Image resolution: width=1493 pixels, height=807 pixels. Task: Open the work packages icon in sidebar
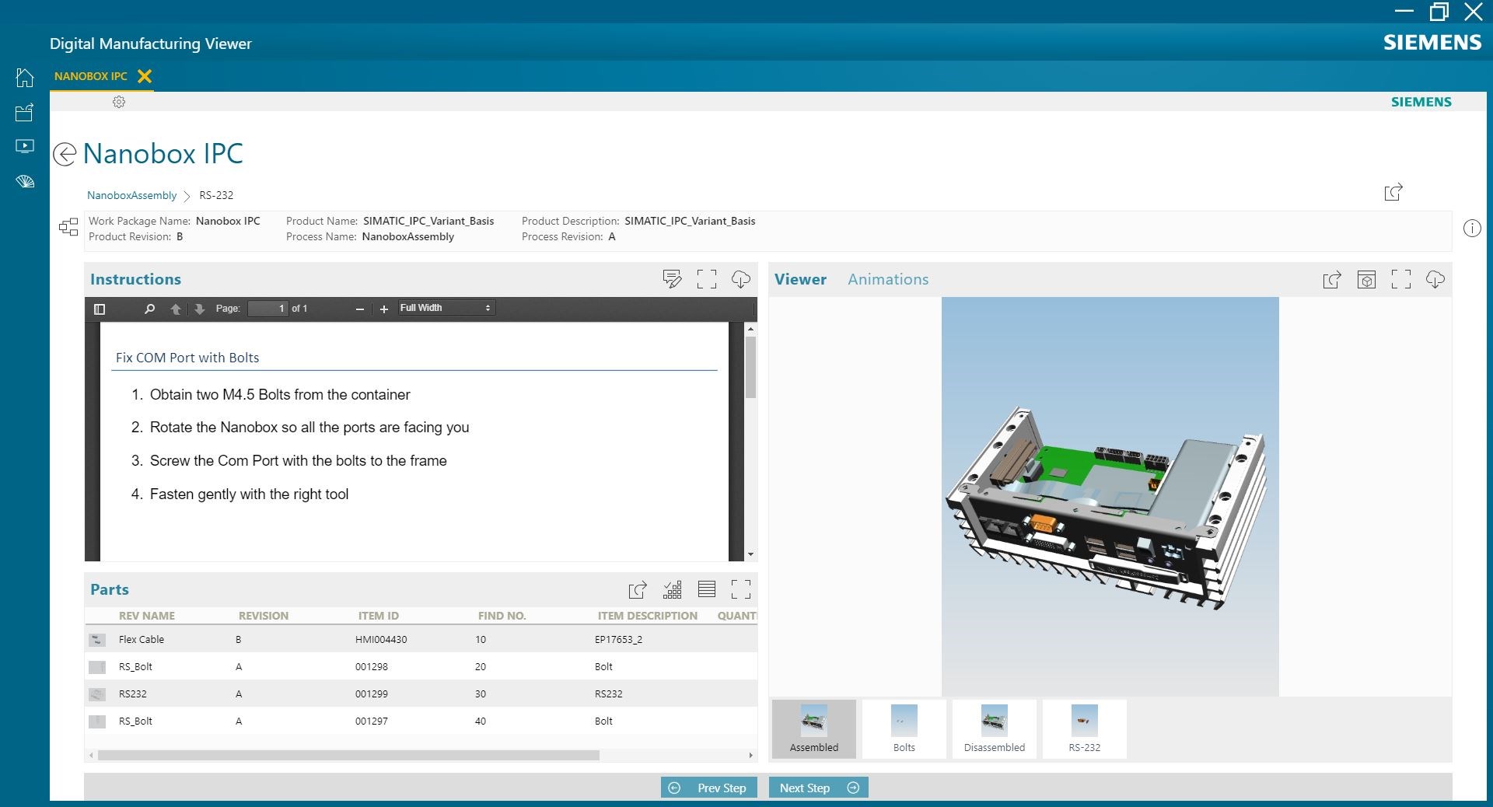pyautogui.click(x=25, y=113)
